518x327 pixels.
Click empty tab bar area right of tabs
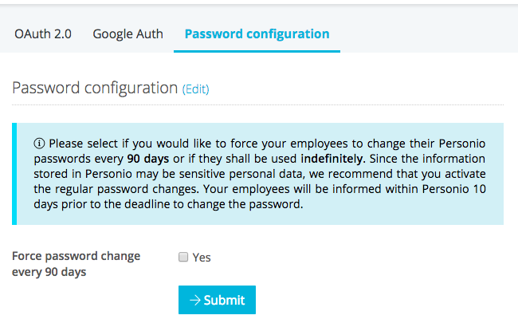pos(430,34)
